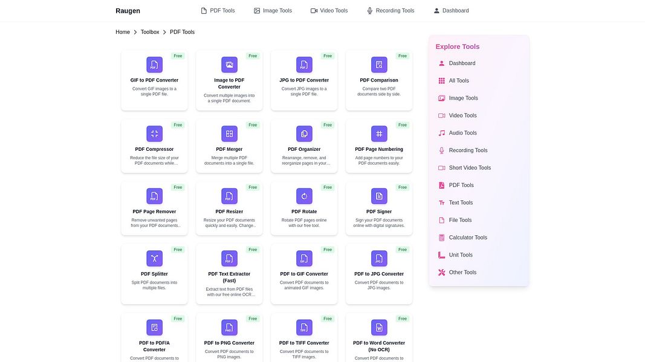
Task: Open the PDF Merger icon
Action: pyautogui.click(x=229, y=134)
